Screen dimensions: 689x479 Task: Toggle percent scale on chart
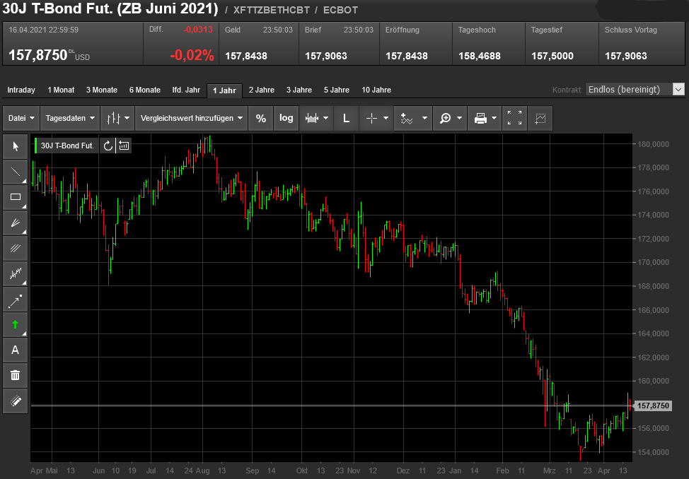(261, 119)
